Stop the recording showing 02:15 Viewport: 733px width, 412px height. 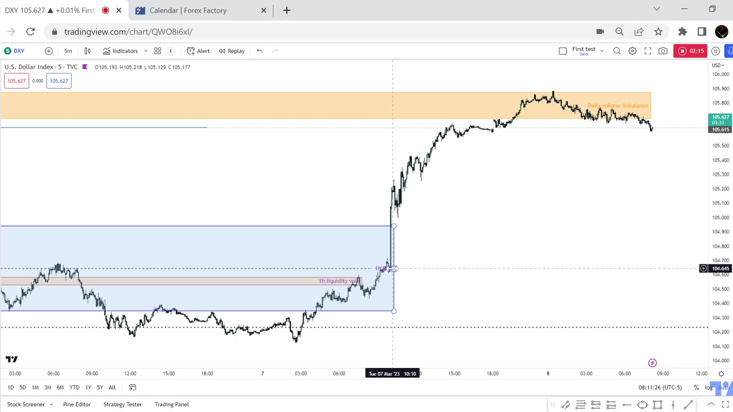point(690,51)
